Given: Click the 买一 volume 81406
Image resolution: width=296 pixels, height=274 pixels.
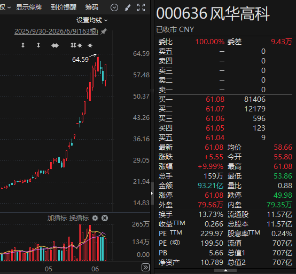Looking at the screenshot, I should (x=255, y=99).
